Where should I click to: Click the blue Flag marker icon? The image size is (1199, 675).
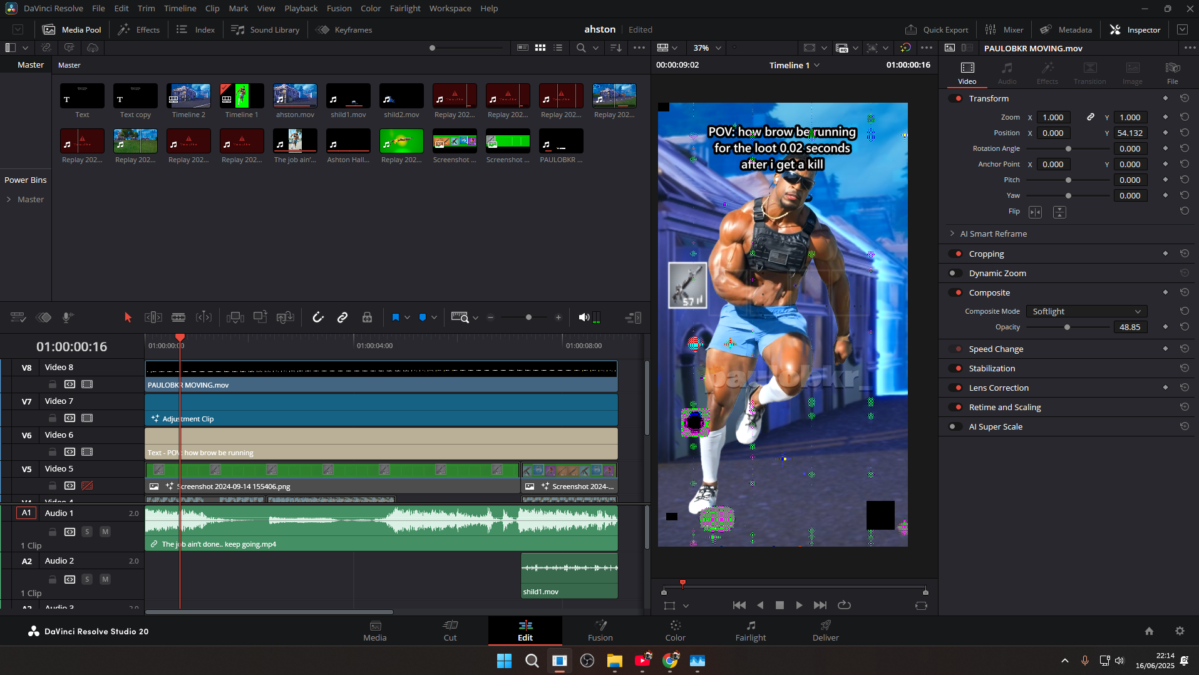396,317
